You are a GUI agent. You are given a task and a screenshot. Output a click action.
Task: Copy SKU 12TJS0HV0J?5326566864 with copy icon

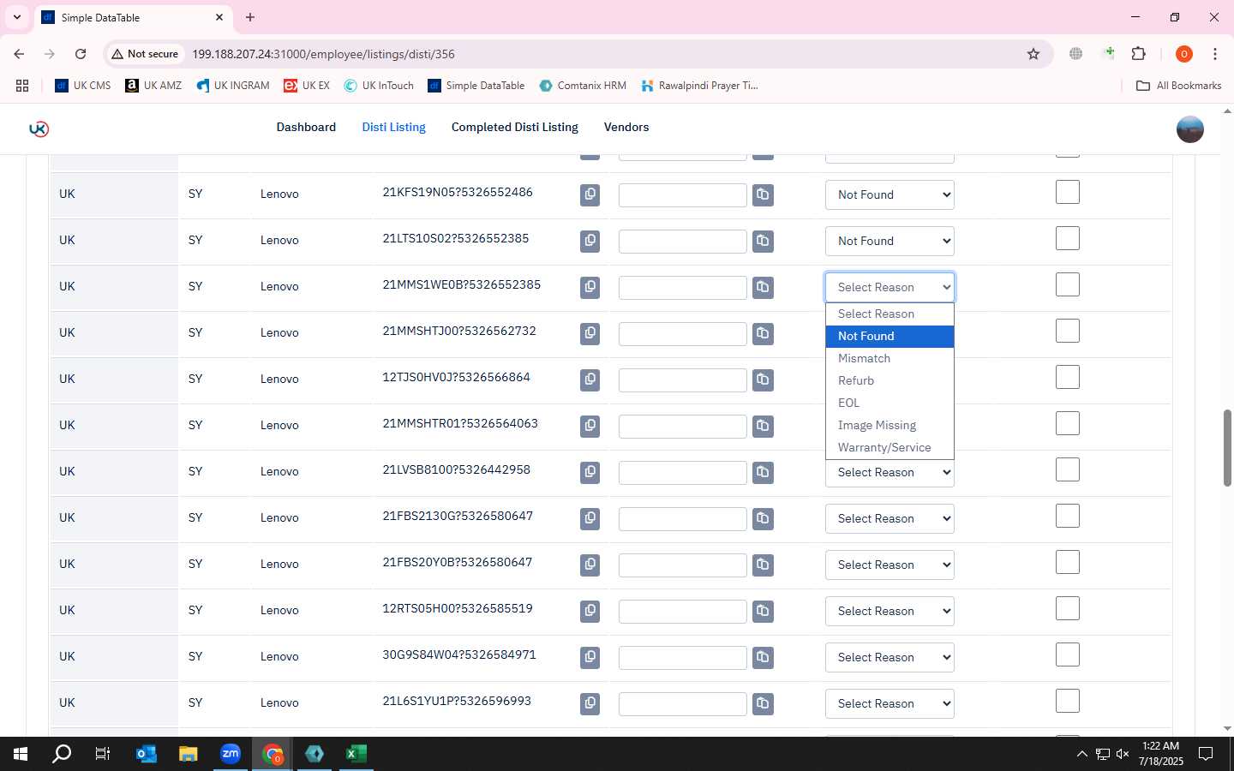click(590, 380)
